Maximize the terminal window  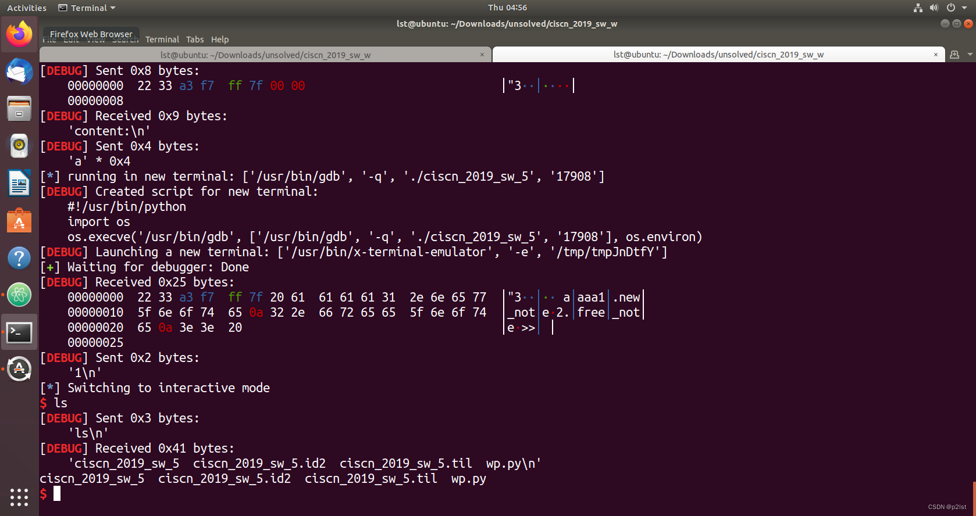click(956, 24)
